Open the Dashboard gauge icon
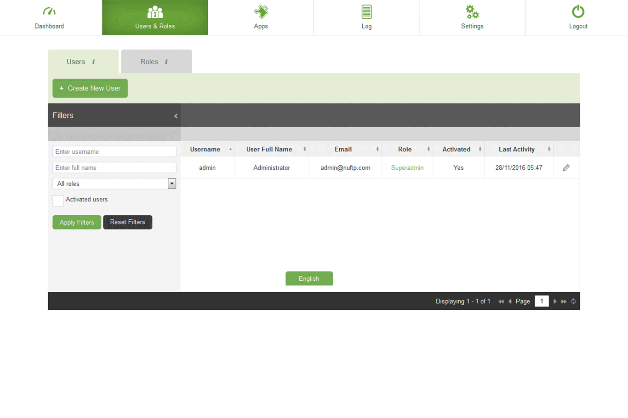 (49, 11)
